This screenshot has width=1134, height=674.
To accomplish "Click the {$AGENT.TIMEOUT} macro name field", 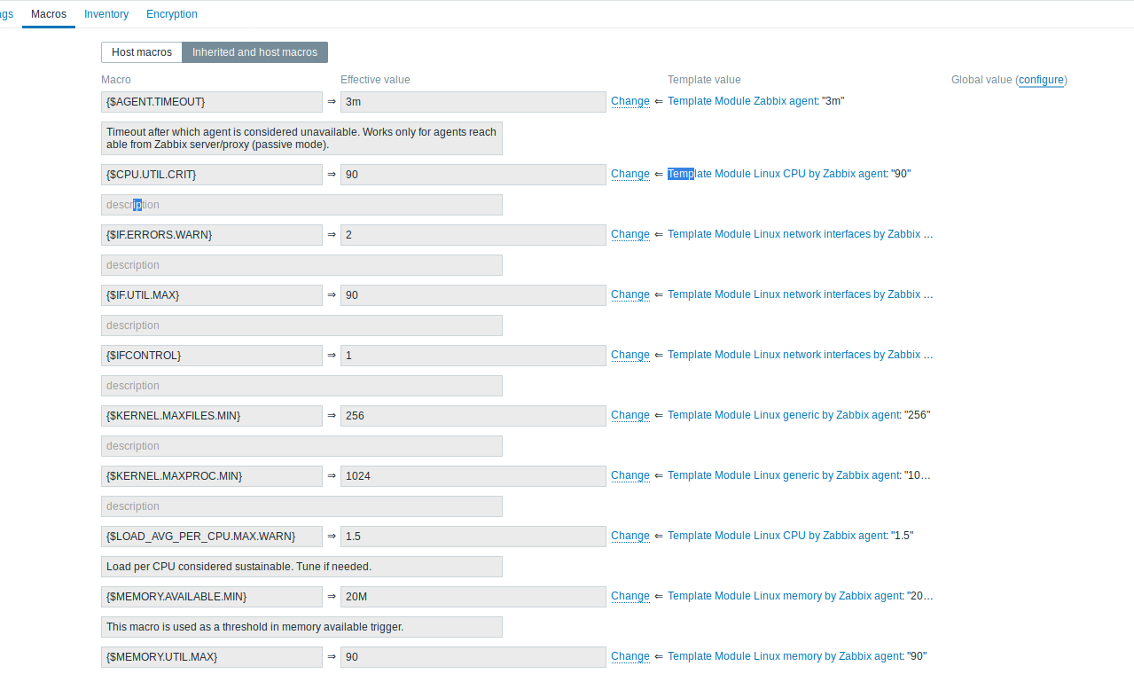I will pos(211,102).
